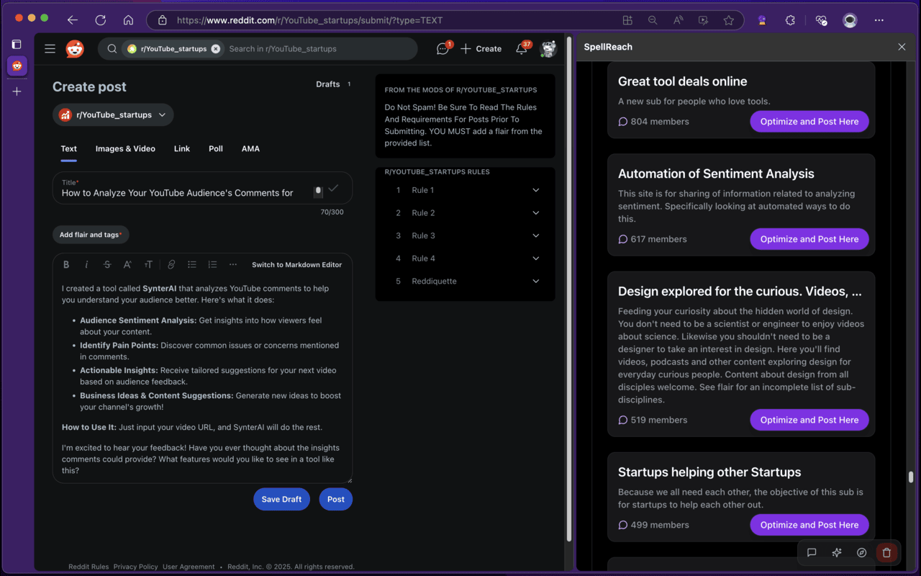This screenshot has width=921, height=576.
Task: Open Reddit hamburger navigation menu
Action: 50,49
